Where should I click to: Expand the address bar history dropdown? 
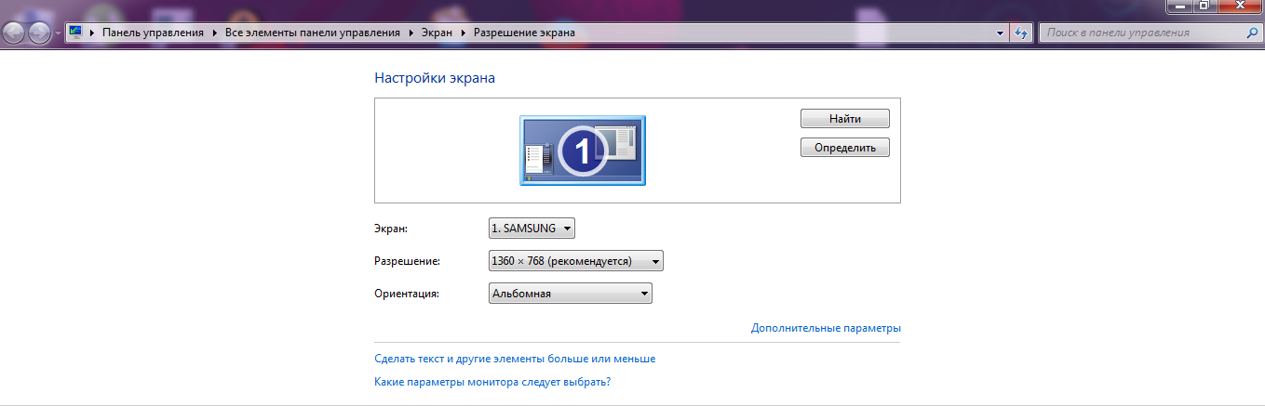coord(1001,33)
